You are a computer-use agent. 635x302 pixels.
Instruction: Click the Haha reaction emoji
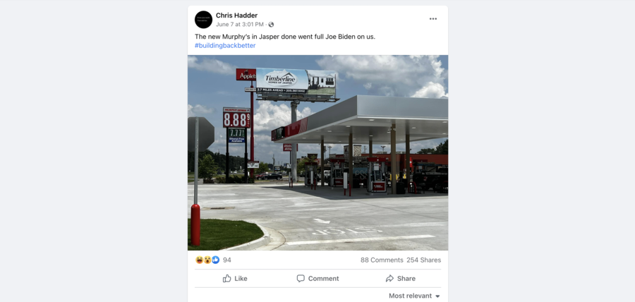[x=199, y=260]
